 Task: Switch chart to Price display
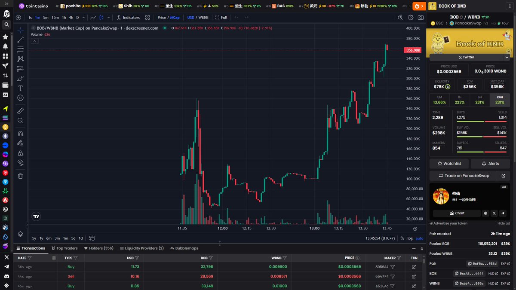tap(162, 18)
